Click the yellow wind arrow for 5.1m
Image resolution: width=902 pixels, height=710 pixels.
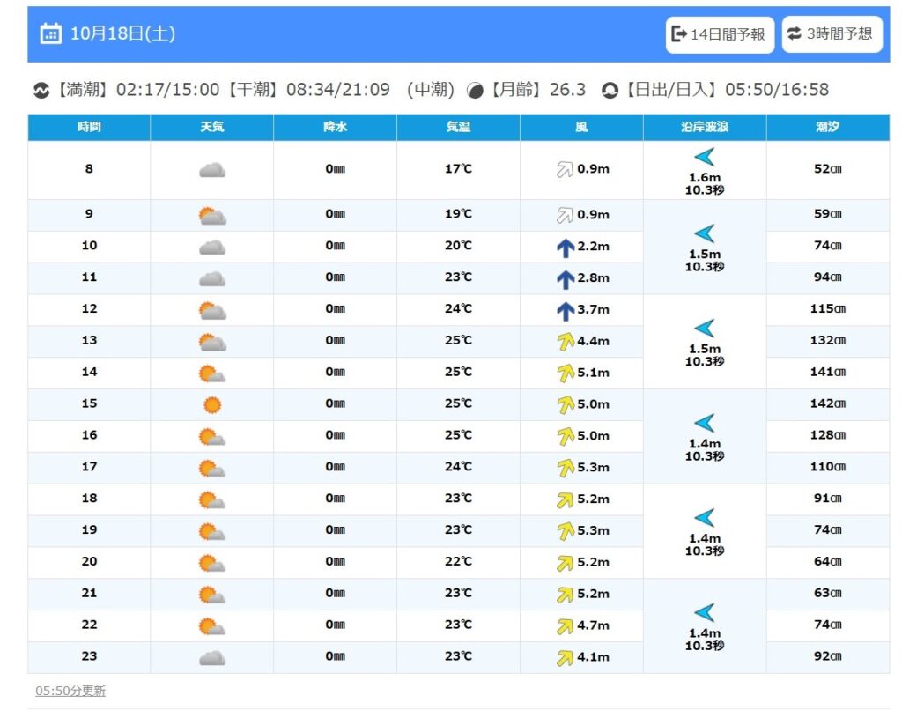565,373
